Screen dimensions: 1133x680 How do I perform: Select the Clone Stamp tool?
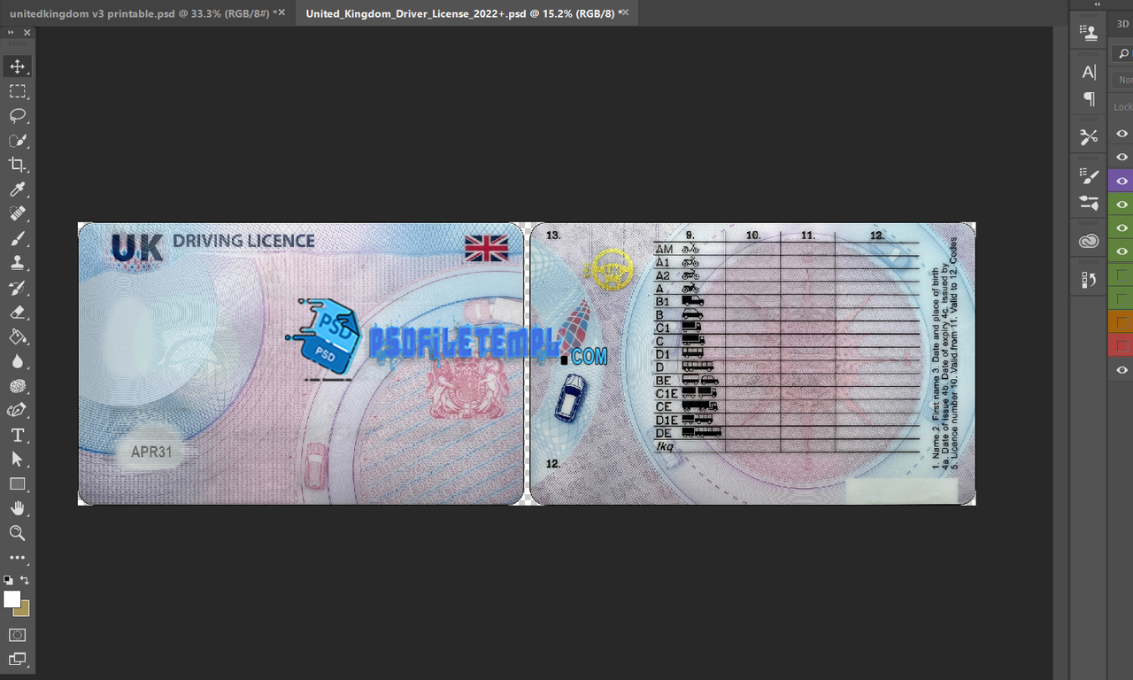coord(18,263)
